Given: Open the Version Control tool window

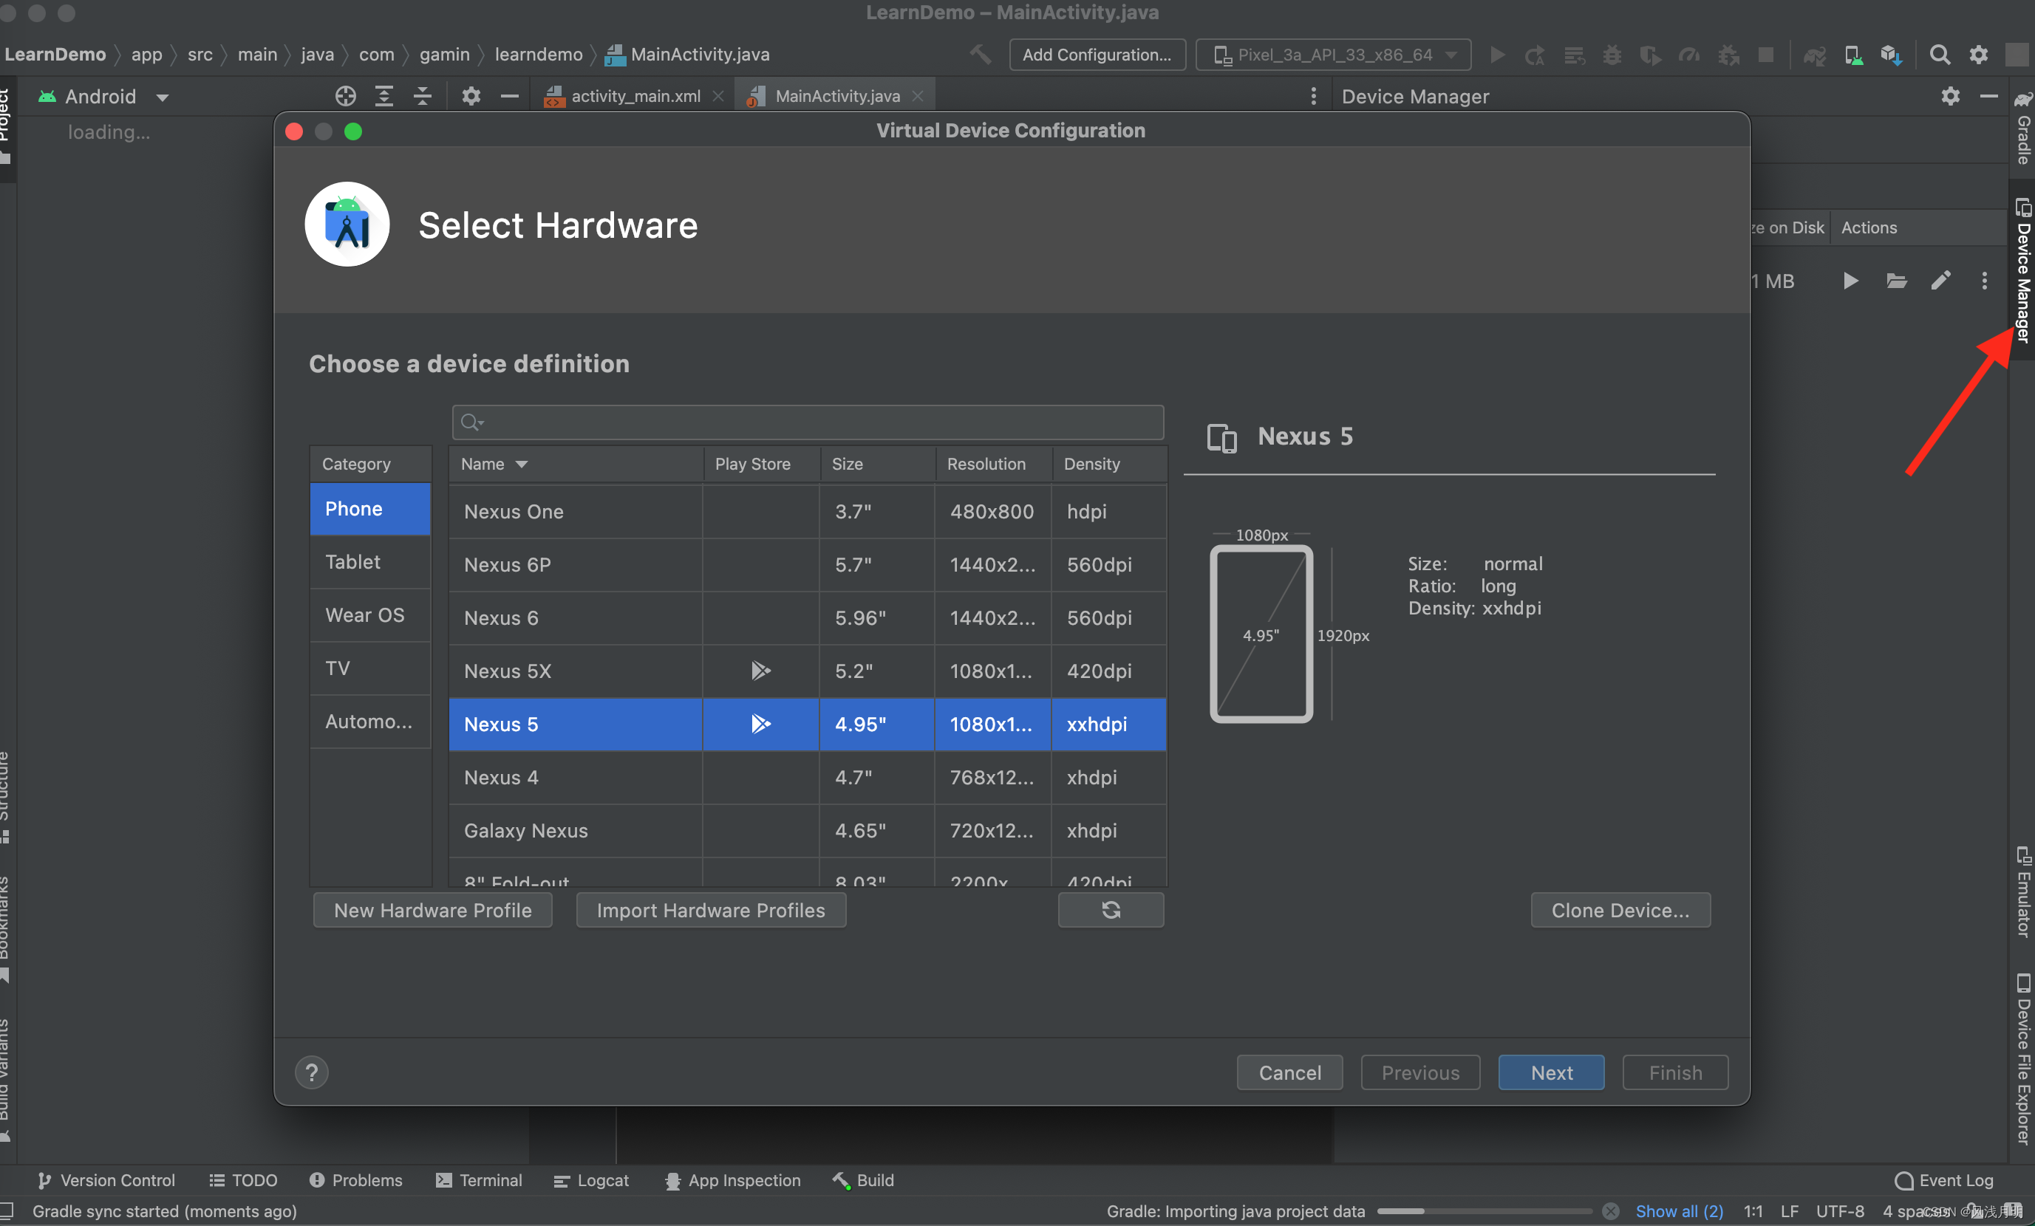Looking at the screenshot, I should point(106,1179).
